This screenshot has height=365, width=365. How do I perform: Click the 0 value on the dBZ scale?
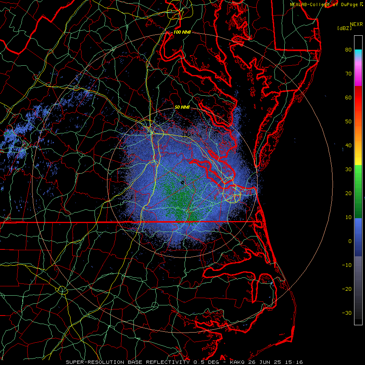[x=350, y=241]
